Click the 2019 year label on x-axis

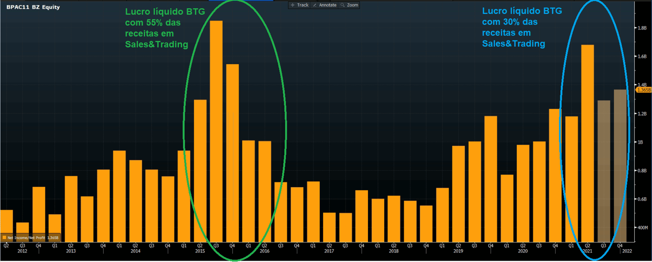(458, 251)
